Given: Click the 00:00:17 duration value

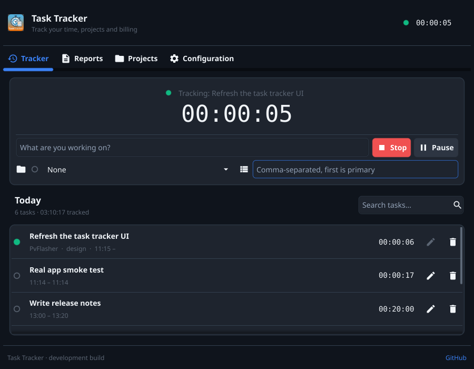Looking at the screenshot, I should point(396,275).
